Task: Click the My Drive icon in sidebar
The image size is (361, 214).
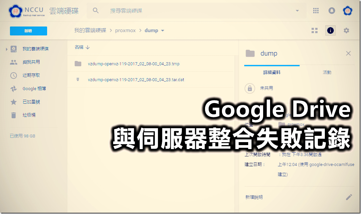Action: click(14, 49)
